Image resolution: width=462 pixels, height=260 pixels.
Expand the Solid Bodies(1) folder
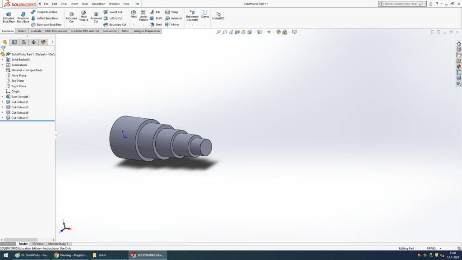[x=2, y=60]
